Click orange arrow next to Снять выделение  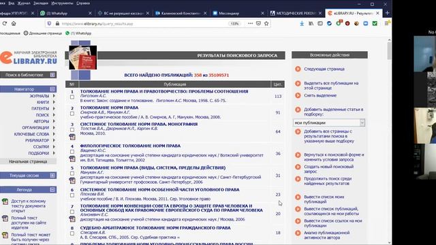click(298, 95)
